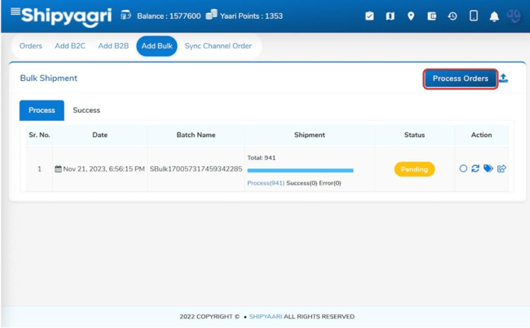
Task: Click the tags label icon in Action column
Action: tap(488, 168)
